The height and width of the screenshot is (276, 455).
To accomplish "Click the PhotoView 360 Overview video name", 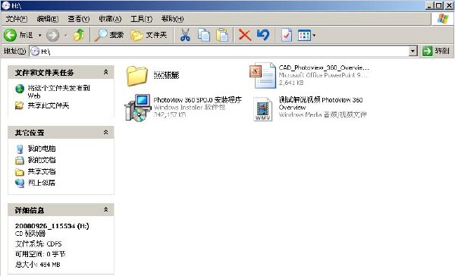I will point(321,104).
